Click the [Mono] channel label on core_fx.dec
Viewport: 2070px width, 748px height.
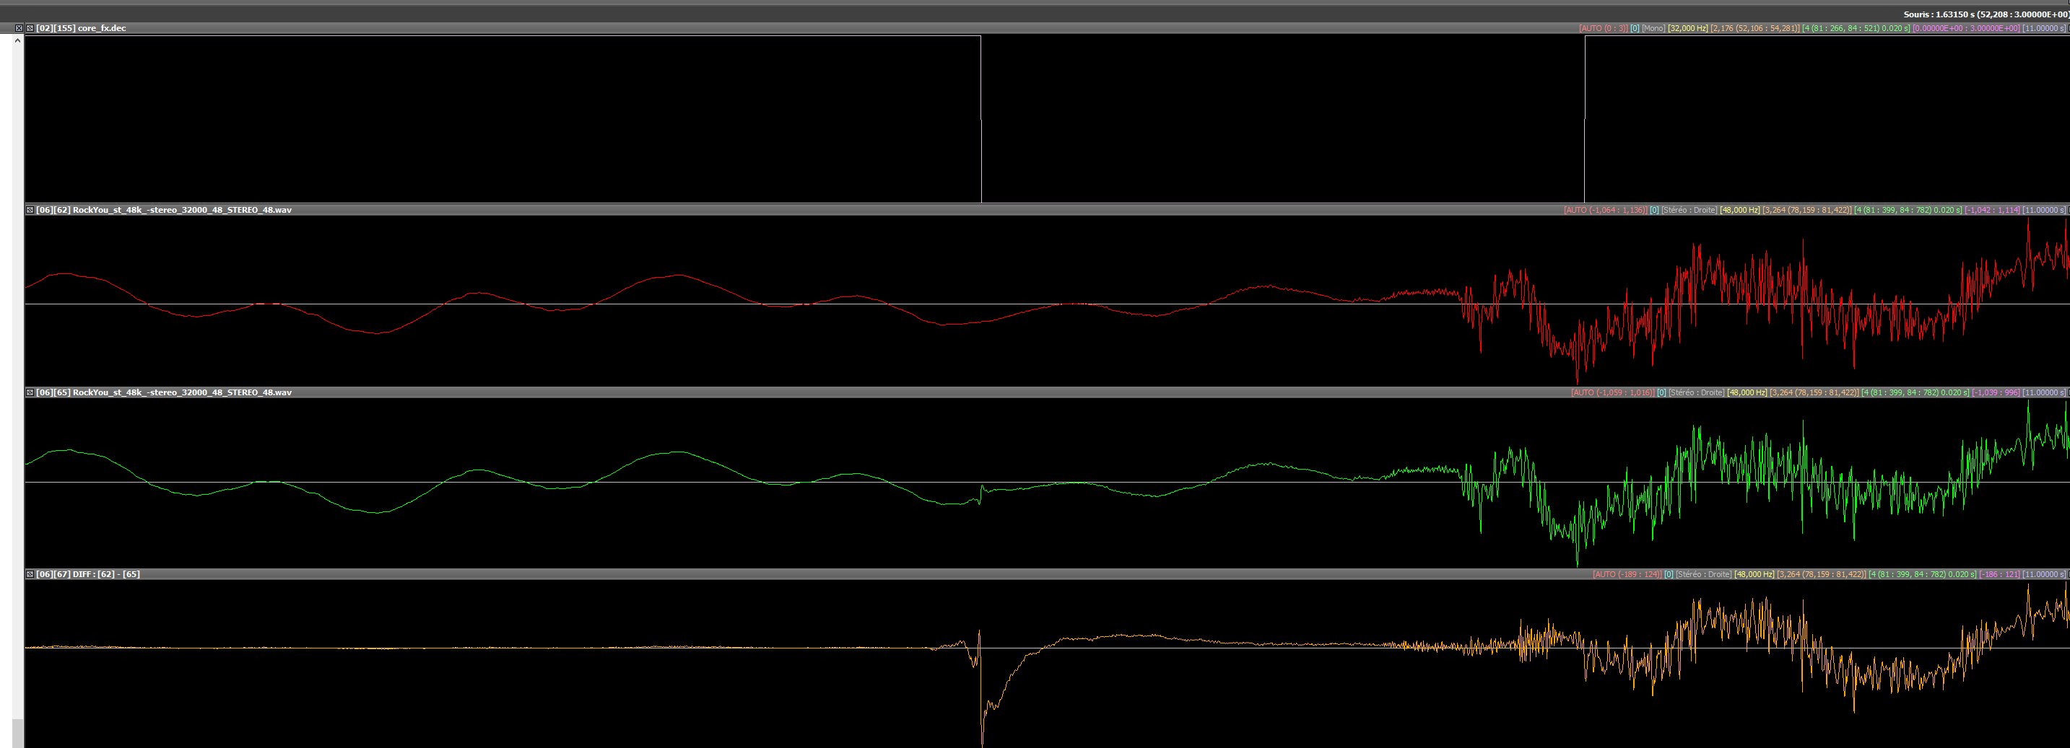(x=1653, y=28)
